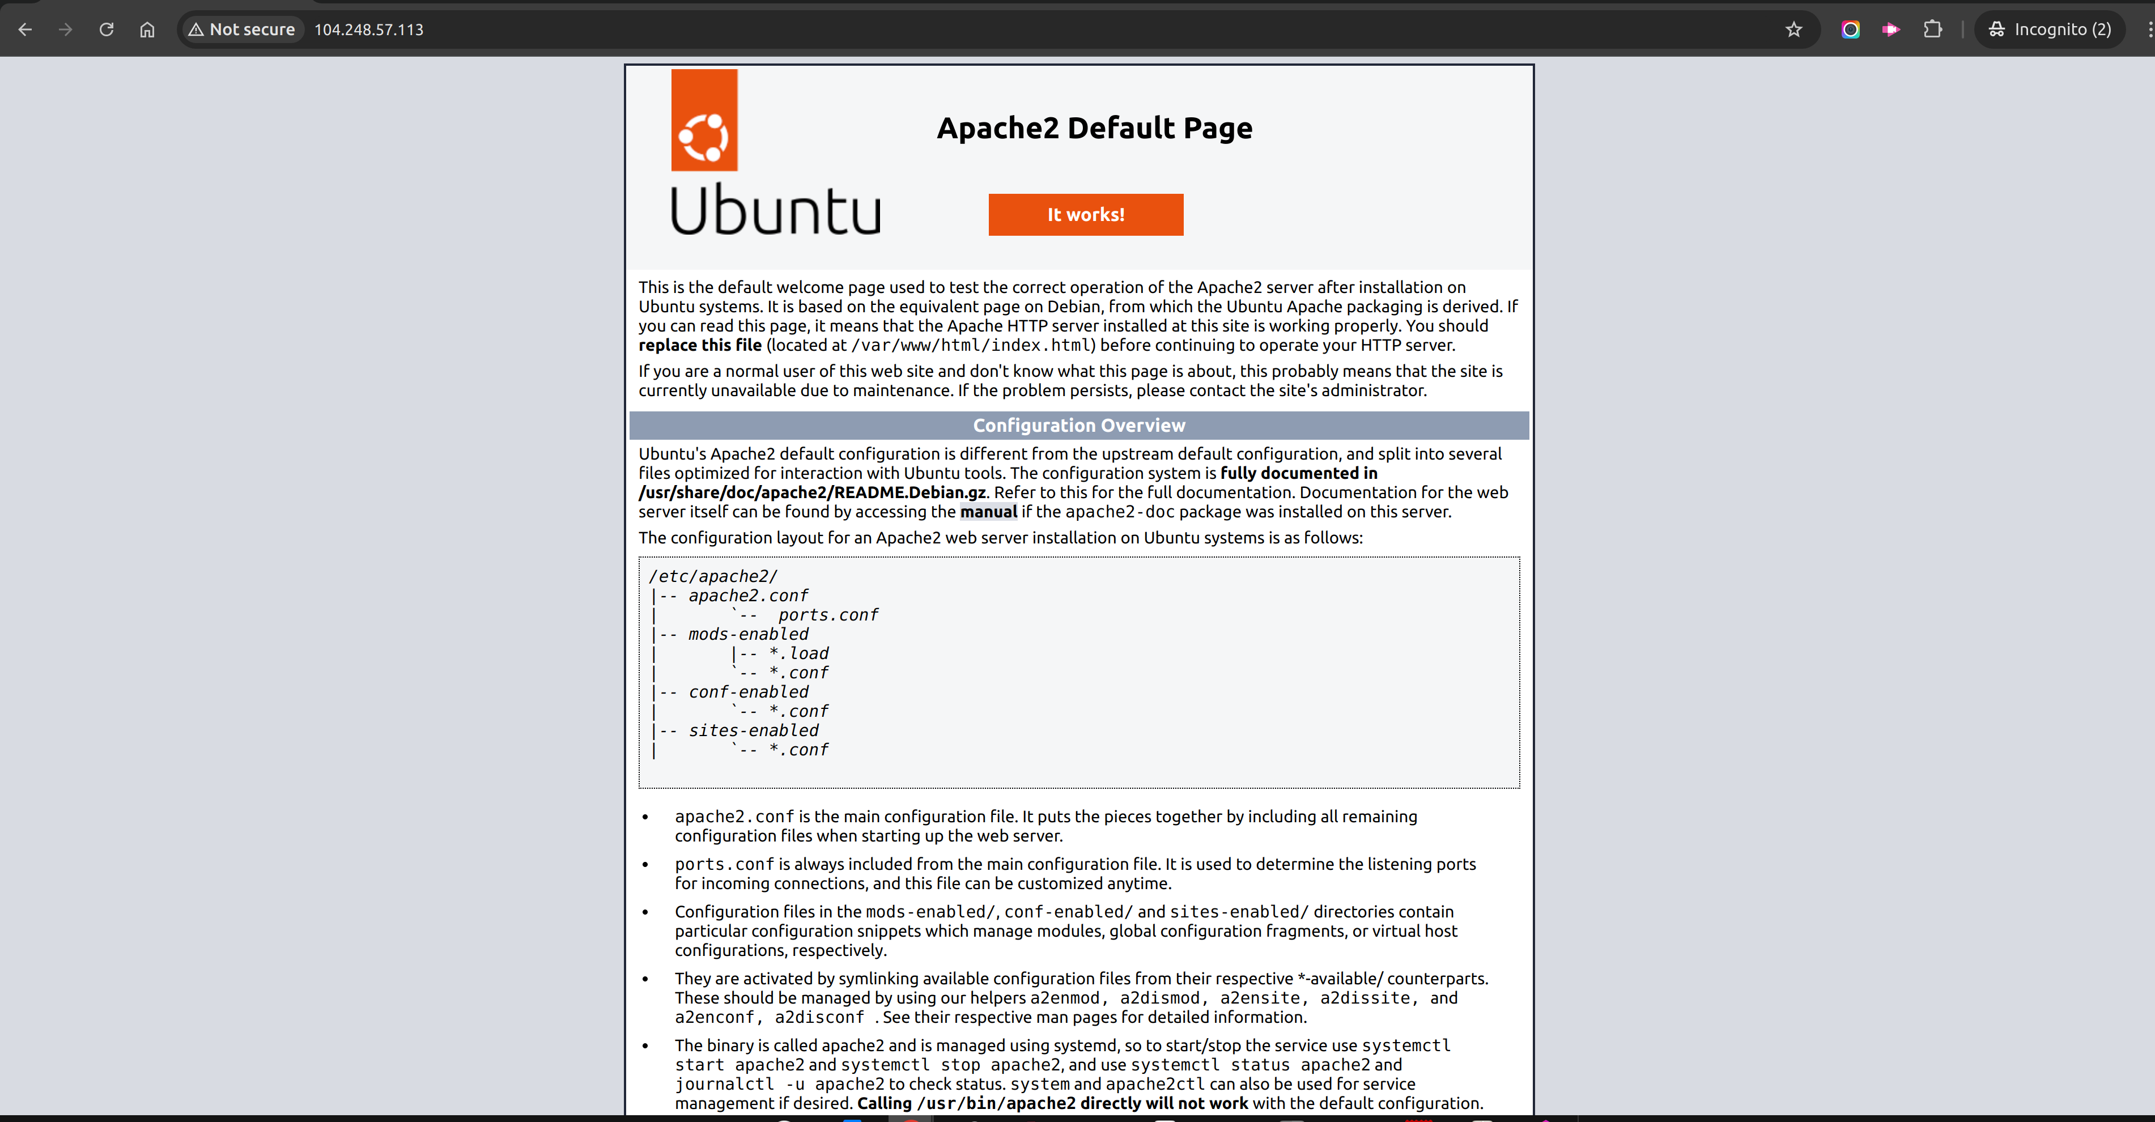Image resolution: width=2155 pixels, height=1122 pixels.
Task: Click the Ubuntu logo image
Action: 776,152
